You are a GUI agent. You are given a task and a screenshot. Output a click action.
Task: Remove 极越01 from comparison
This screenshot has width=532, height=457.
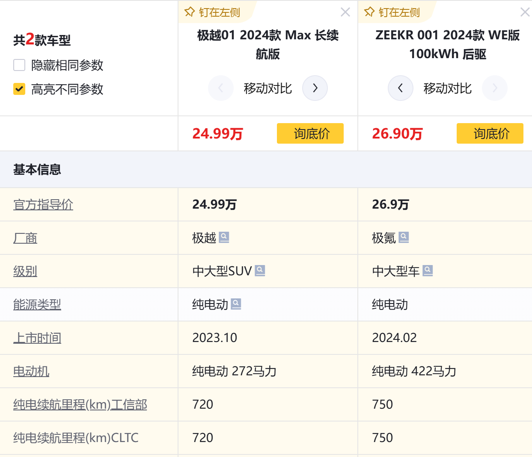[345, 12]
